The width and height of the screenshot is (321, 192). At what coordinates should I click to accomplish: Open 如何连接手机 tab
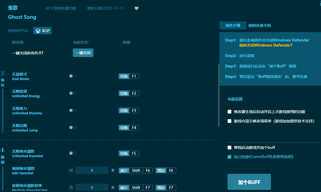(260, 25)
